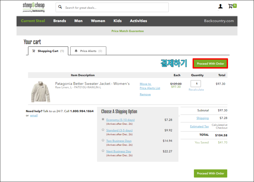Open the Kids menu
The width and height of the screenshot is (254, 182).
pyautogui.click(x=117, y=21)
